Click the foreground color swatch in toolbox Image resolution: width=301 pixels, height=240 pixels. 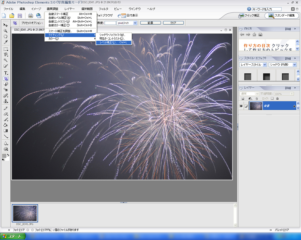(4, 156)
